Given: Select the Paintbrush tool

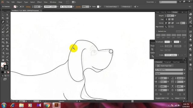Looking at the screenshot, I should 3,29.
